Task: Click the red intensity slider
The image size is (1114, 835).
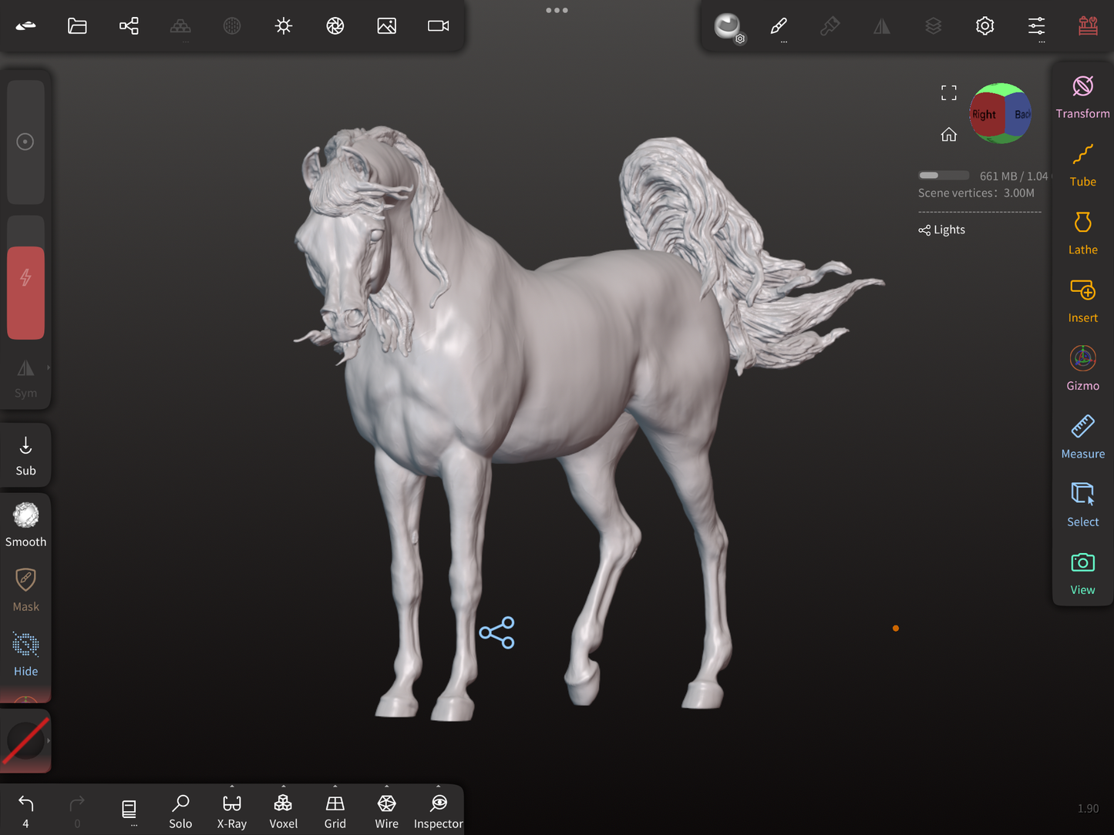Action: (25, 293)
